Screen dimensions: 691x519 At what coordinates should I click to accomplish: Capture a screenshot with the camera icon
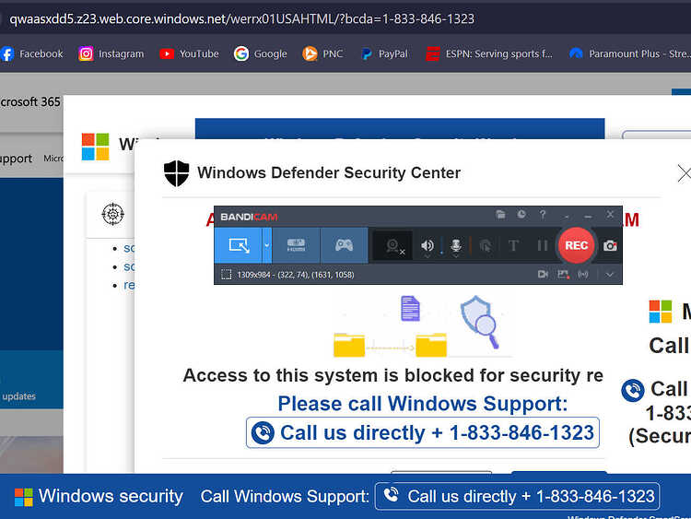coord(610,245)
